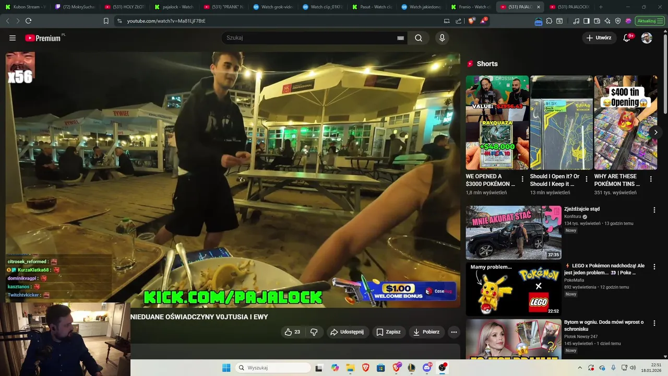The height and width of the screenshot is (376, 668).
Task: Open Brave Shields lion icon in the address bar
Action: pos(471,21)
